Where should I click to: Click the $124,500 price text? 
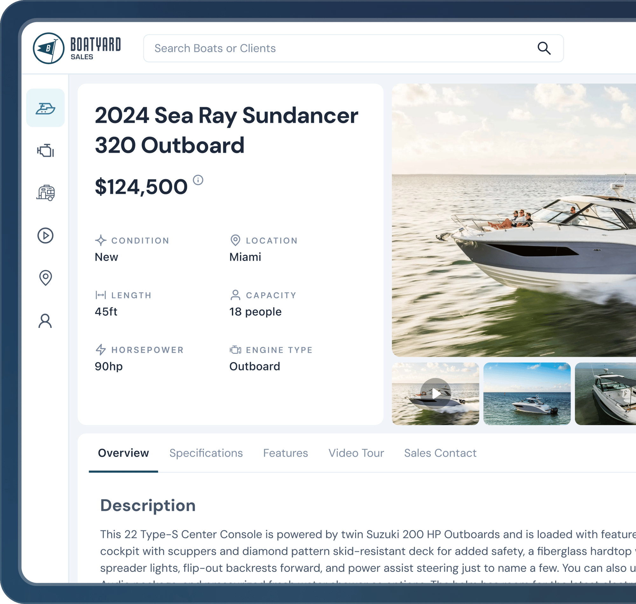141,187
